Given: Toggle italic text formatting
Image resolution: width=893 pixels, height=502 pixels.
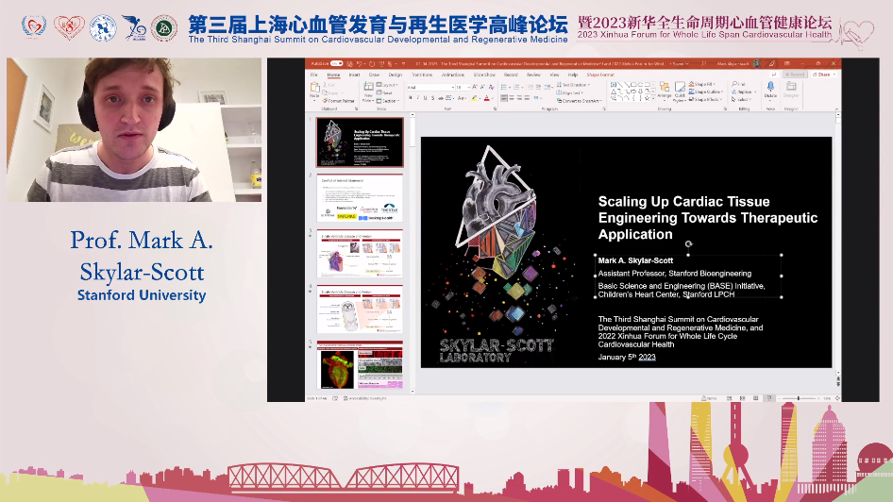Looking at the screenshot, I should [x=416, y=98].
